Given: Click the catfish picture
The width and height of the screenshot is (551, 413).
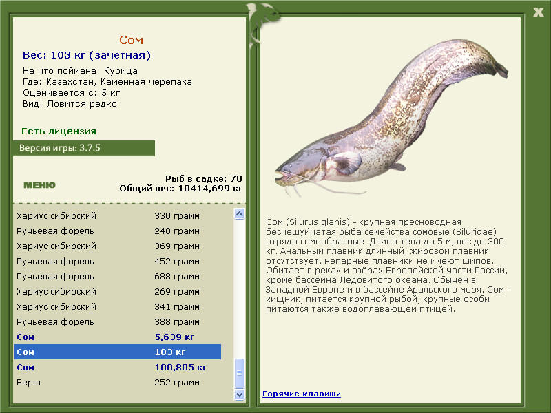Looking at the screenshot, I should (391, 118).
